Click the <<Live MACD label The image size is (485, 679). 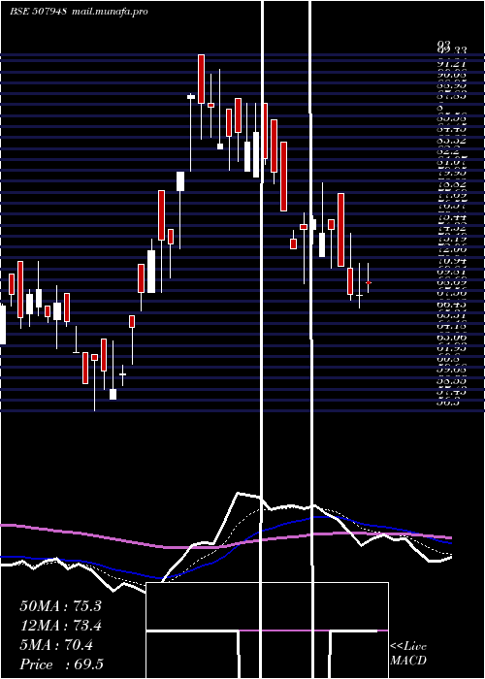pos(408,653)
